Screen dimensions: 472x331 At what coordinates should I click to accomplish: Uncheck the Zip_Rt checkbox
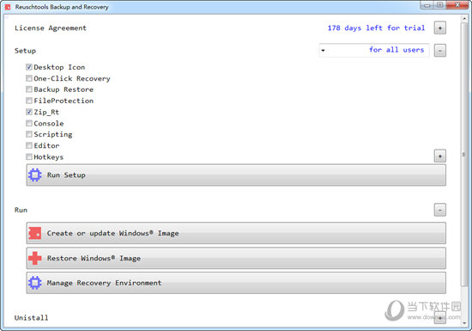coord(29,112)
